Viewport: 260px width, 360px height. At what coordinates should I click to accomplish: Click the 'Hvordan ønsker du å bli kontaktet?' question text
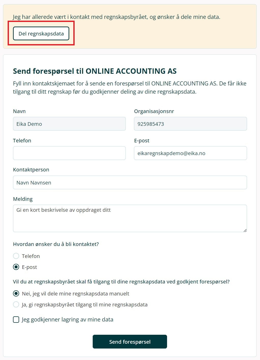pyautogui.click(x=56, y=244)
